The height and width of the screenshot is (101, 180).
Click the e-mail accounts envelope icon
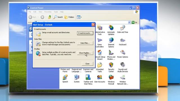[38, 34]
